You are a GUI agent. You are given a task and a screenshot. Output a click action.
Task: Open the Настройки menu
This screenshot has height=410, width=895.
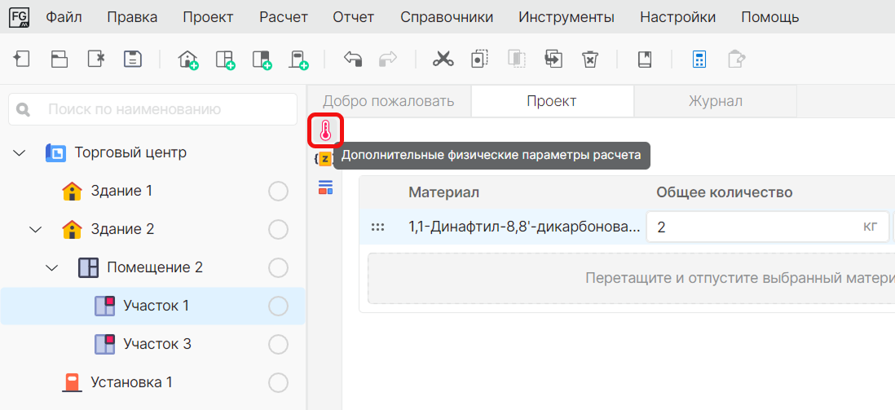(678, 18)
